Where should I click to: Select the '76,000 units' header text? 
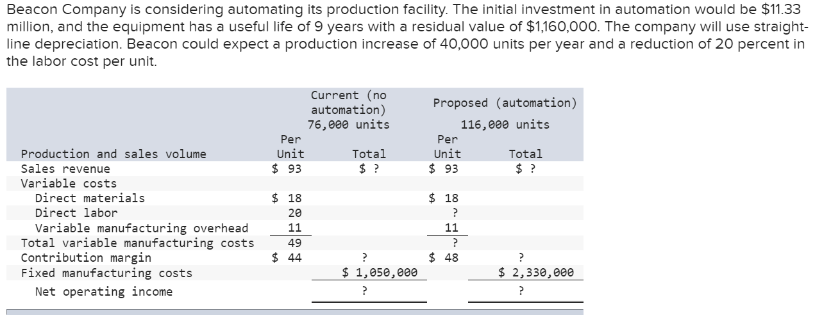point(348,125)
